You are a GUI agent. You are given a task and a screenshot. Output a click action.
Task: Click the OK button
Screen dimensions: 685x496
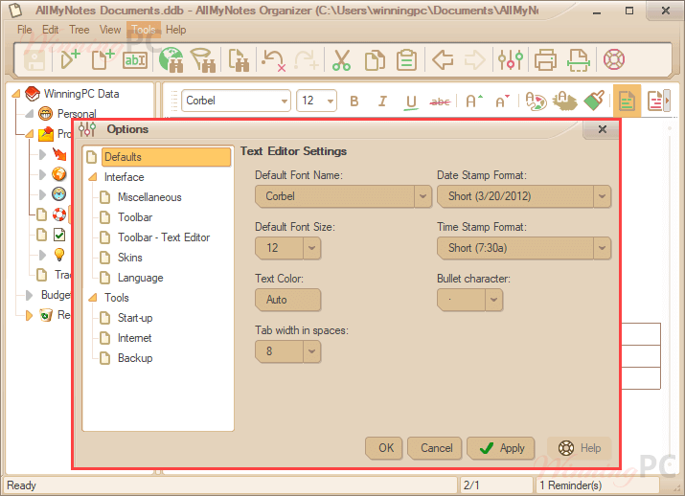click(x=384, y=448)
